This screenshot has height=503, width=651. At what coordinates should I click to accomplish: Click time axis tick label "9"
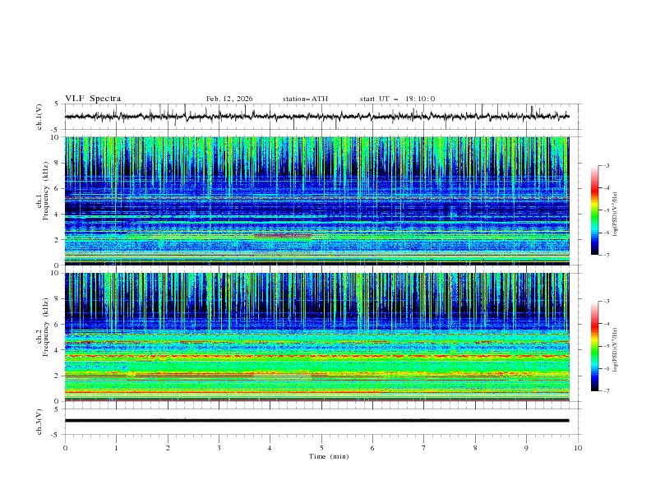pyautogui.click(x=526, y=448)
